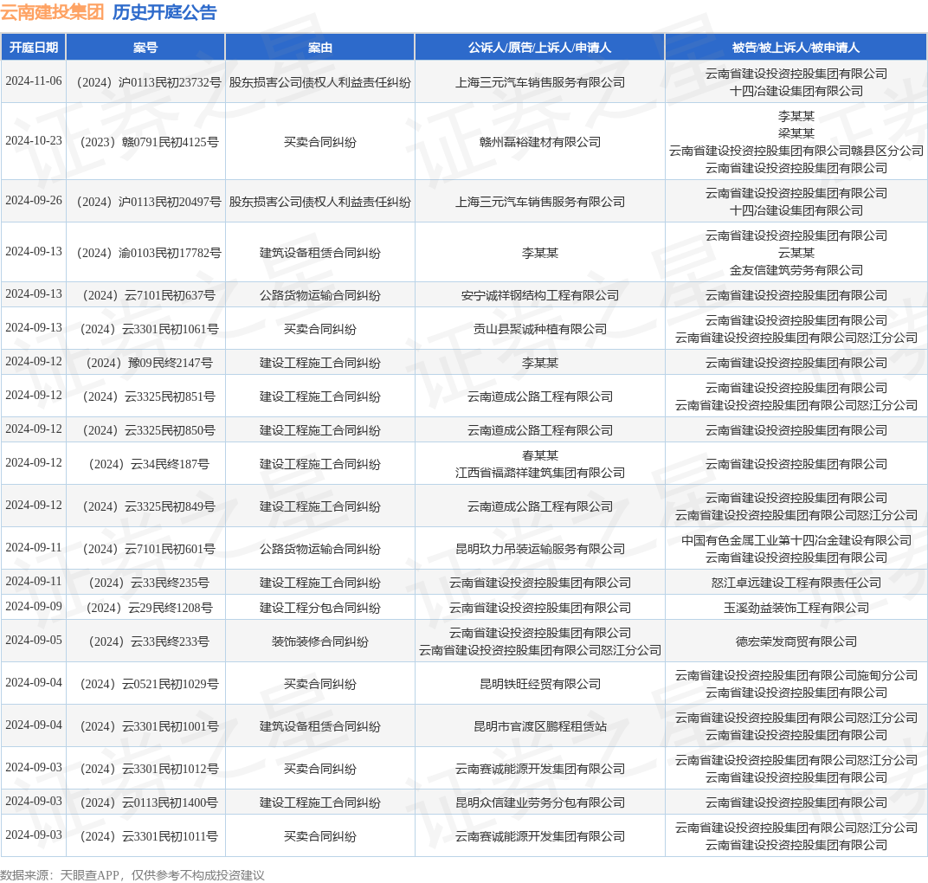Click plaintiff 赣州磊裕建材有限公司
The image size is (928, 883).
click(x=540, y=142)
